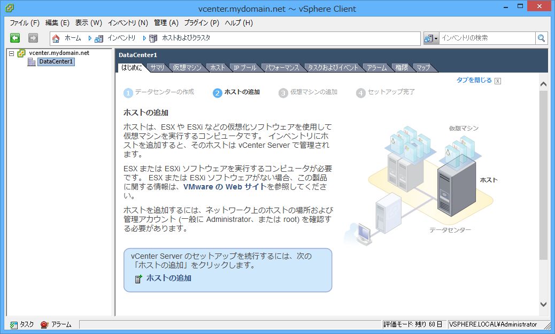Select the DataCenter1 tree label
555x334 pixels.
pos(56,62)
